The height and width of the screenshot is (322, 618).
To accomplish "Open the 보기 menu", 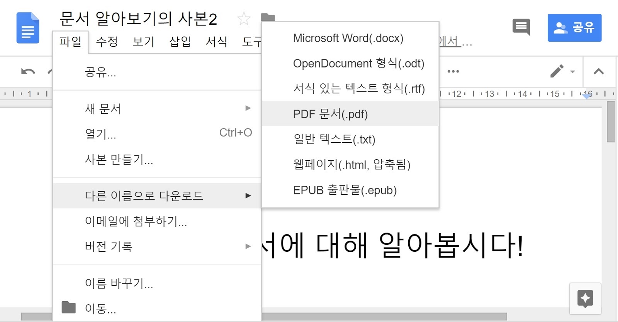I will (x=144, y=41).
